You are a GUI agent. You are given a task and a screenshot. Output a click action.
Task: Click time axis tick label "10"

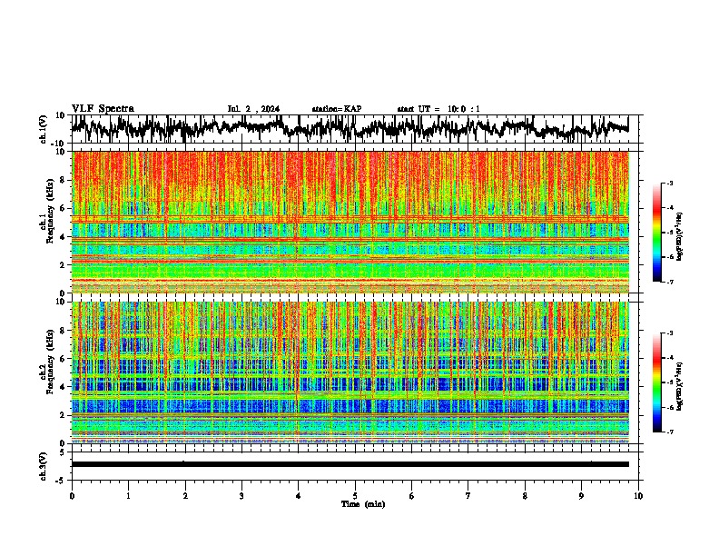(x=638, y=496)
